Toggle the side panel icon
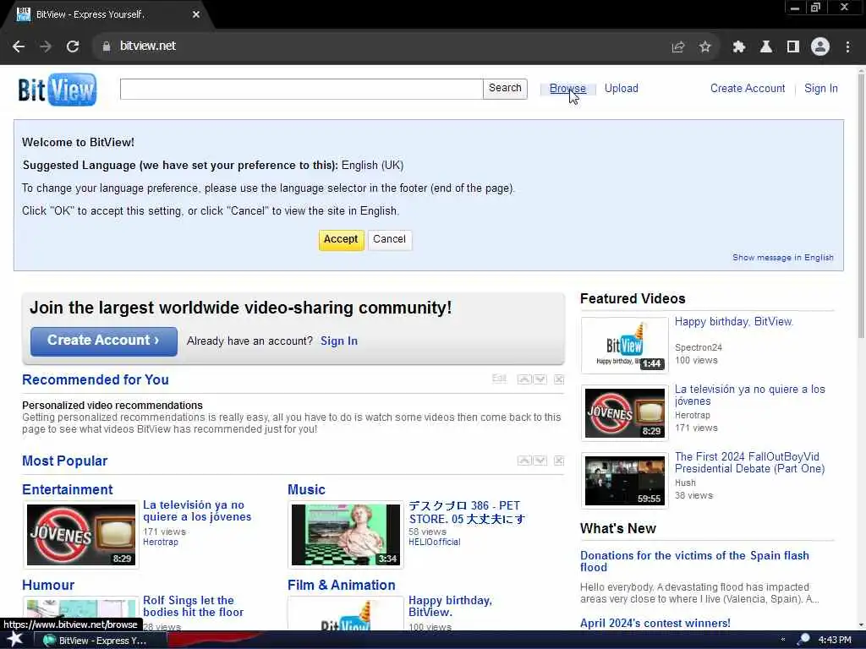This screenshot has width=866, height=649. [793, 47]
